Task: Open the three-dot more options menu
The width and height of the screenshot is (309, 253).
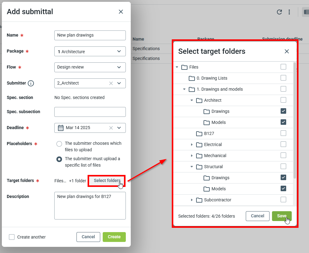Action: pos(289,12)
